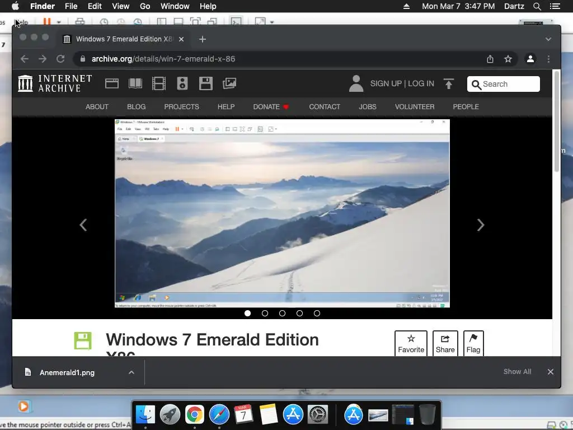
Task: Open the JOBS nav link
Action: tap(367, 107)
